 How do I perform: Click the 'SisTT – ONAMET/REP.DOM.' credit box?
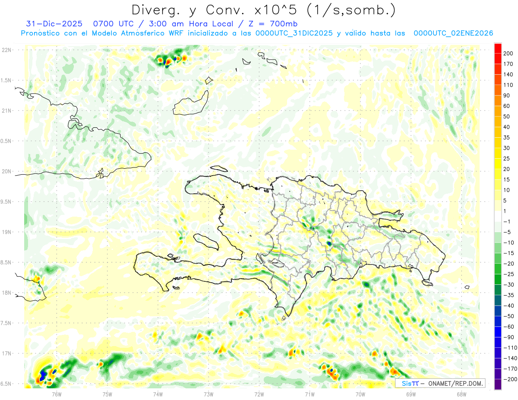tap(440, 383)
